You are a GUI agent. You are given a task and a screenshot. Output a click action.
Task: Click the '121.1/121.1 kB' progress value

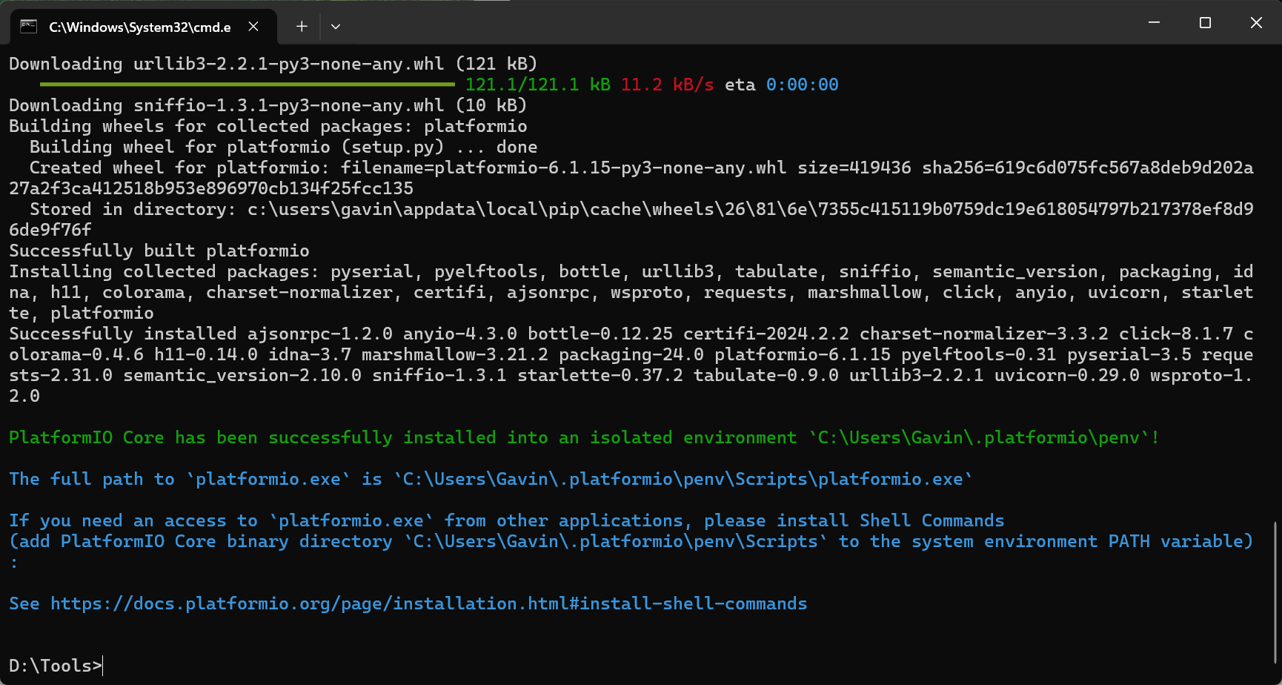[x=538, y=85]
